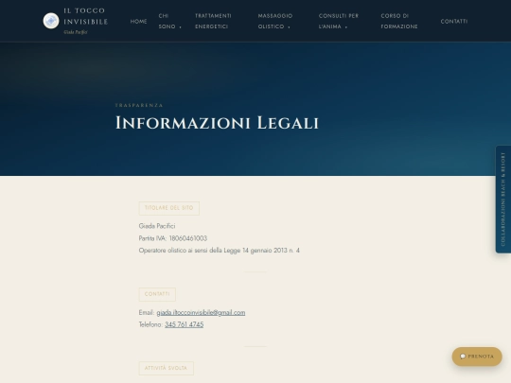Click the giada.iltoccoinvisibile@gmail.com email link
This screenshot has width=511, height=383.
(201, 312)
